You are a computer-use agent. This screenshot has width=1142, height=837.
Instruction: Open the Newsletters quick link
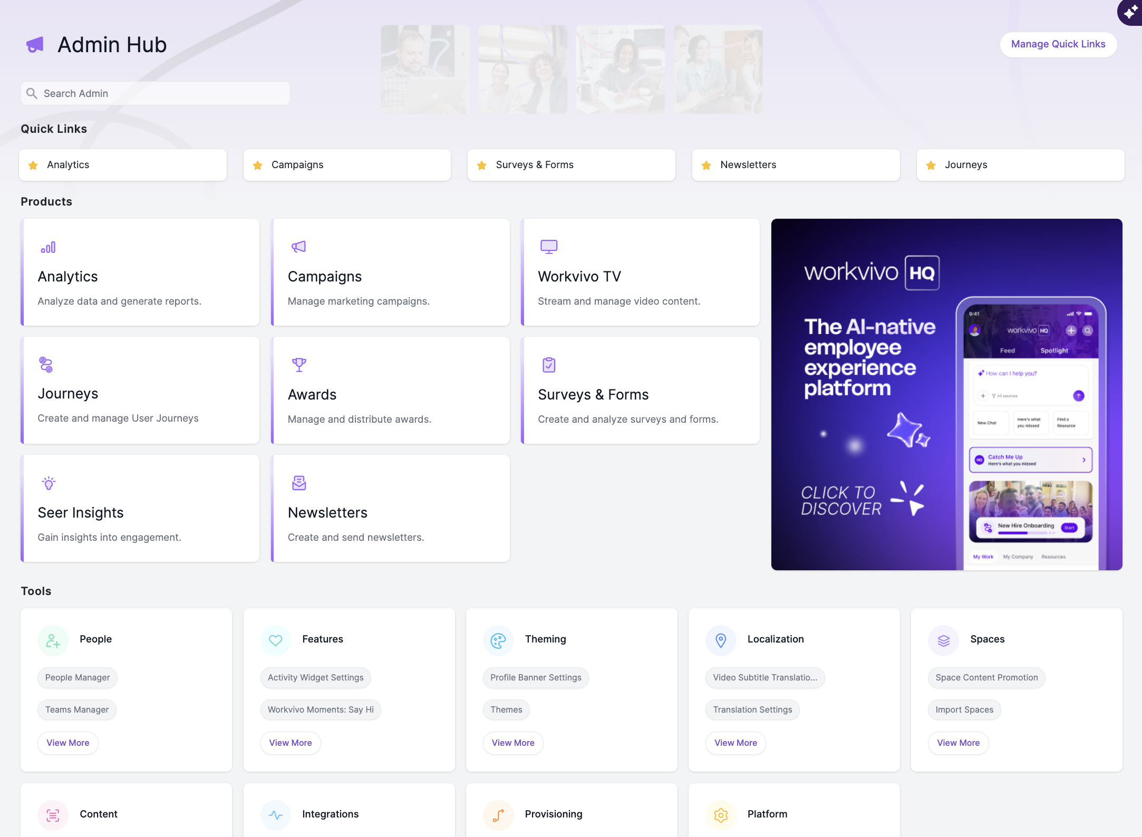click(796, 165)
